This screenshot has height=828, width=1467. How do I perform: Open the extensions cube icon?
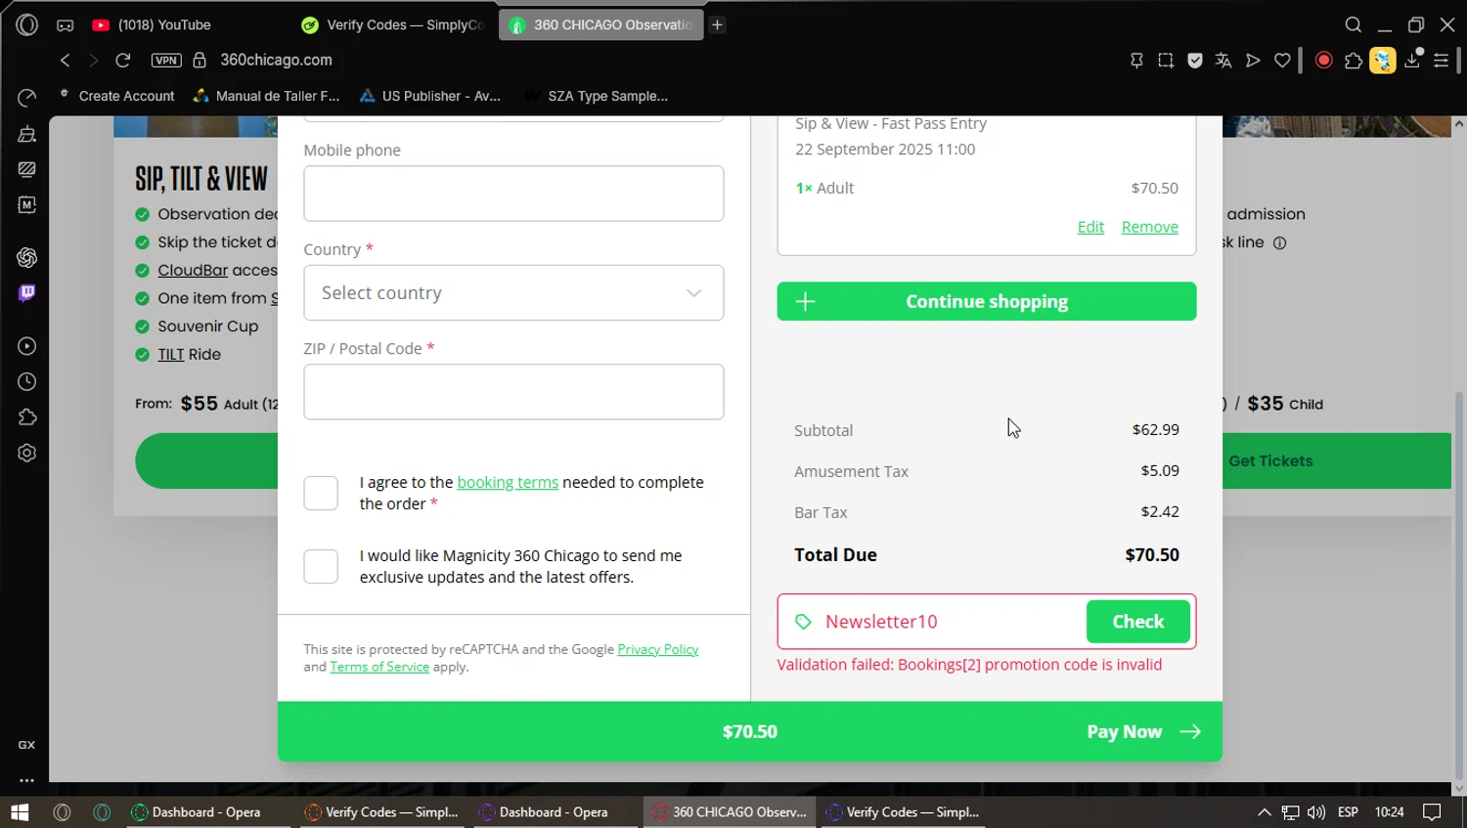pyautogui.click(x=1354, y=61)
